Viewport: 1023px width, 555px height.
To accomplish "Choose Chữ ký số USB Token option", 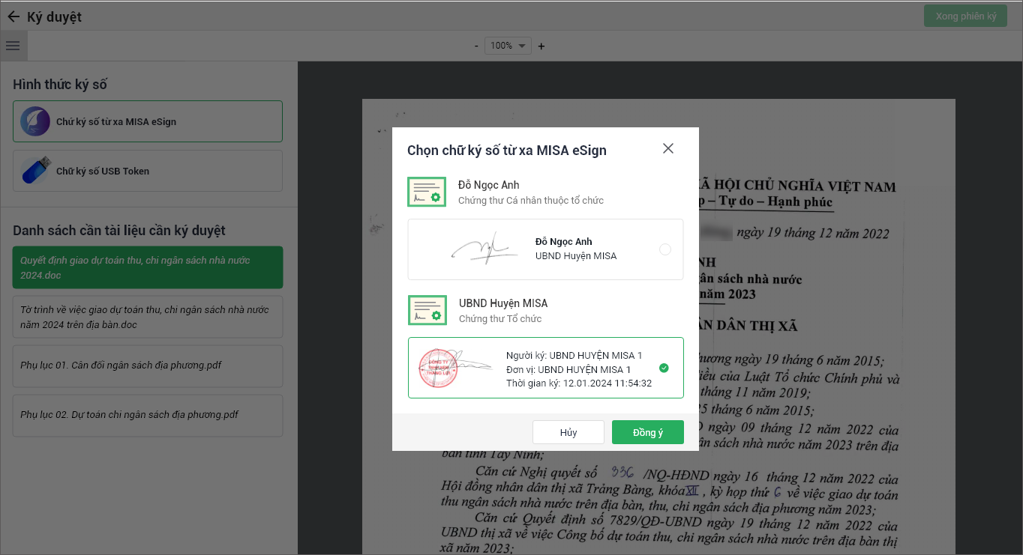I will (148, 171).
